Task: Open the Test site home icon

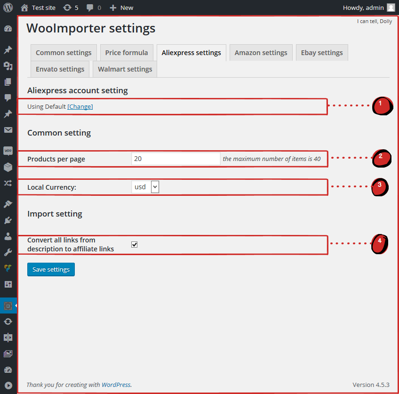Action: tap(24, 8)
